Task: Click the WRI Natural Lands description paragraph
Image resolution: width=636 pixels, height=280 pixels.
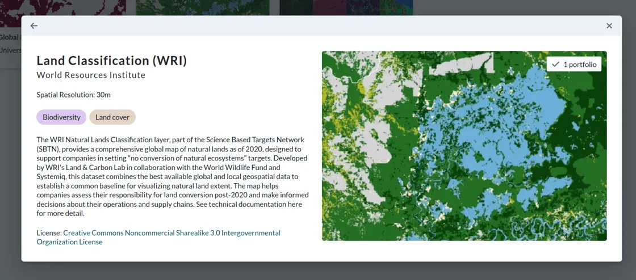Action: click(173, 176)
